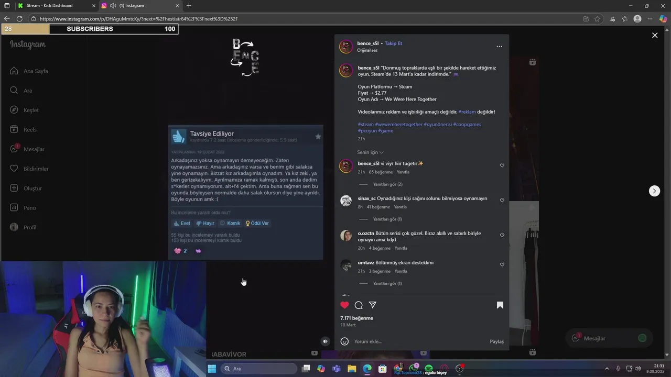Open the #wewereheretogether hashtag

(x=398, y=124)
